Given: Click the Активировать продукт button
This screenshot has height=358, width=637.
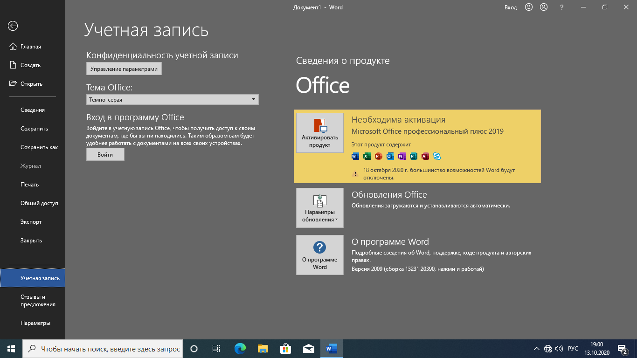Looking at the screenshot, I should pos(320,133).
